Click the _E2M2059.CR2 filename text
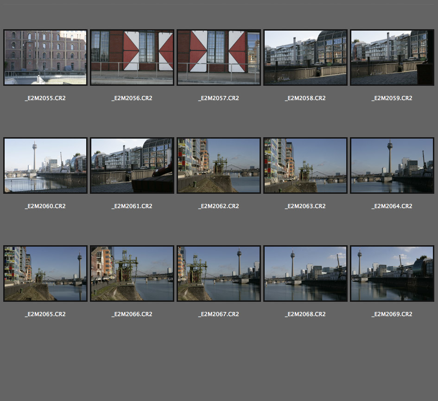Viewport: 438px width, 401px height. click(392, 98)
